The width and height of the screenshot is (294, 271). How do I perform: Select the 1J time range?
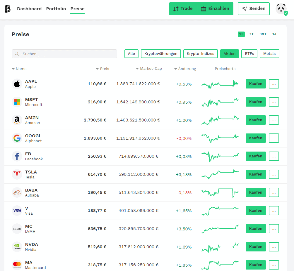click(274, 34)
